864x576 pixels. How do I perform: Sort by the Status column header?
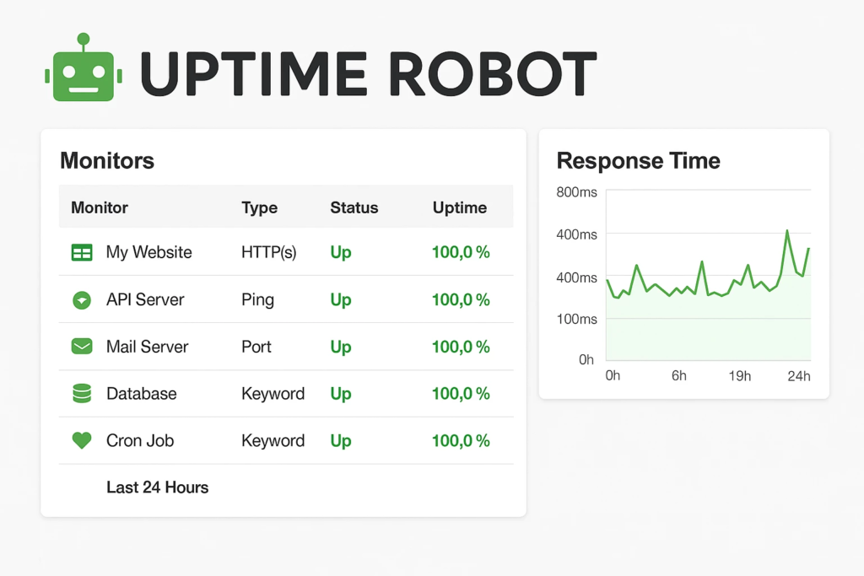click(354, 207)
